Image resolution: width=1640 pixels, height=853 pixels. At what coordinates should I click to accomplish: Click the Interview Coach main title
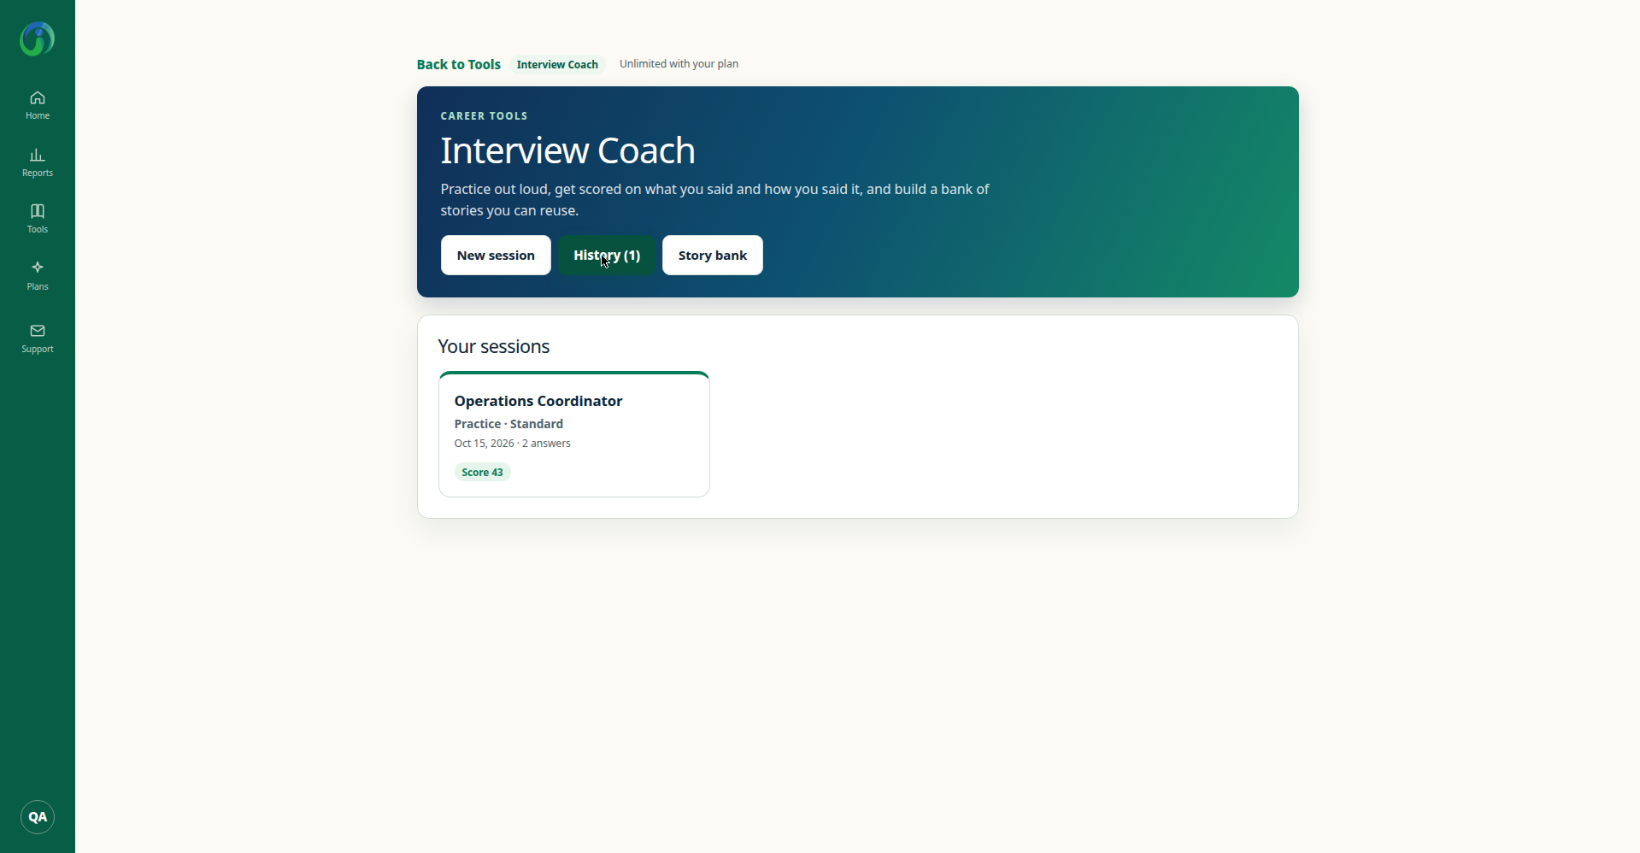(x=568, y=151)
